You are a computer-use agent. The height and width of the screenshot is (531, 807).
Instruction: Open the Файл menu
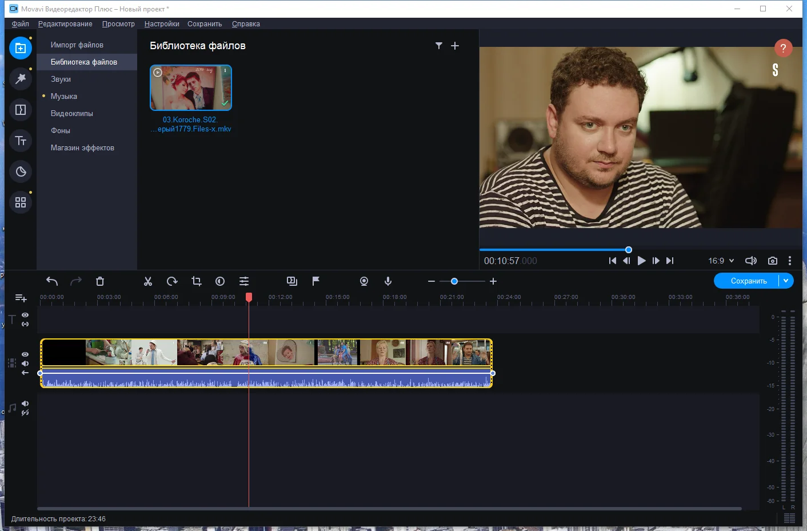21,24
